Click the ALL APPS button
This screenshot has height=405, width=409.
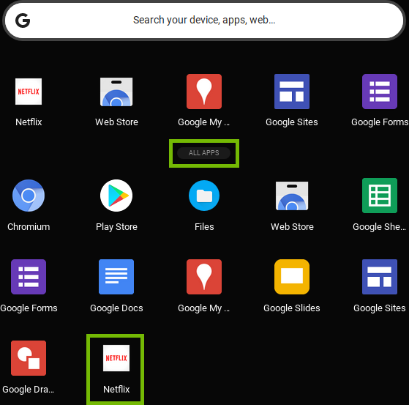203,153
